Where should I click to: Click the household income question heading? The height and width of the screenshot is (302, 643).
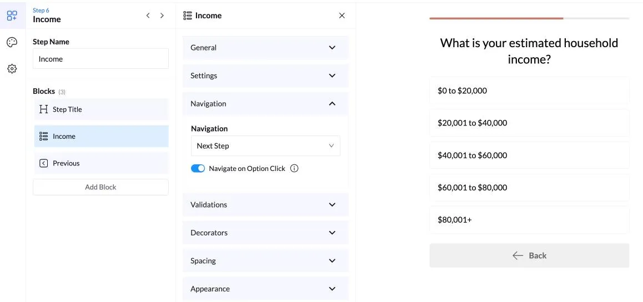click(529, 51)
